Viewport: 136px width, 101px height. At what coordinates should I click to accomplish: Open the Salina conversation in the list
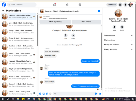(x=18, y=55)
